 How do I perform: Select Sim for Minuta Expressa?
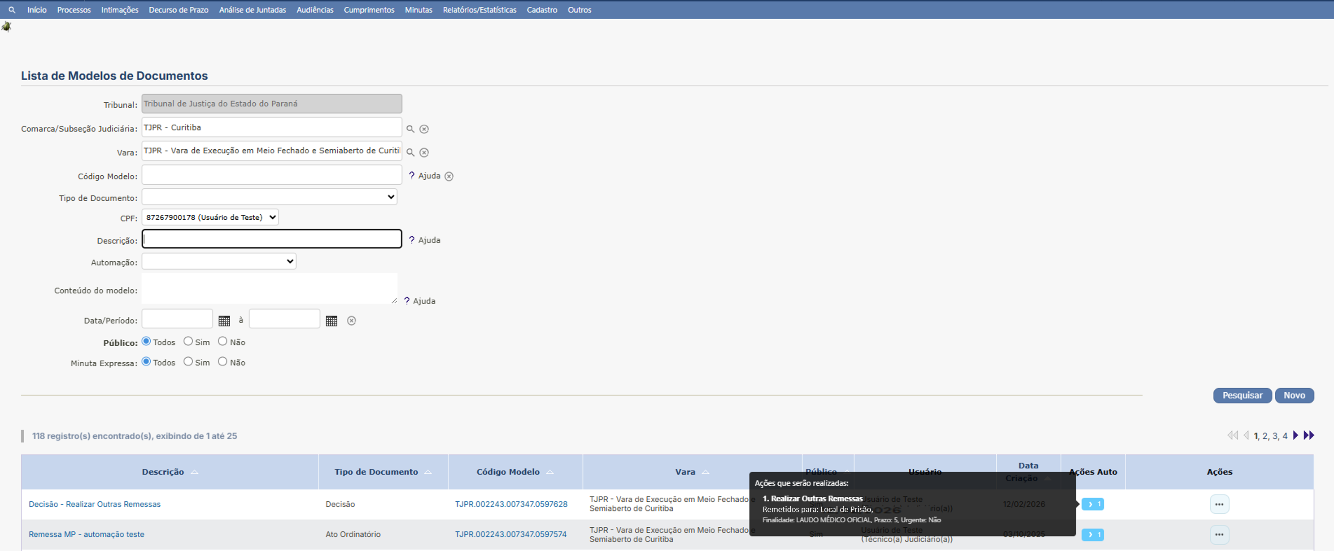(188, 362)
